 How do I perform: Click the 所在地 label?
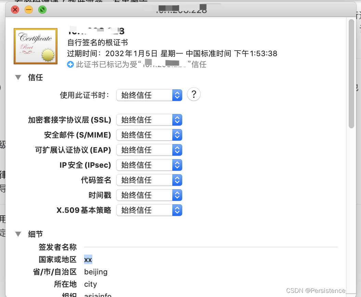point(65,284)
